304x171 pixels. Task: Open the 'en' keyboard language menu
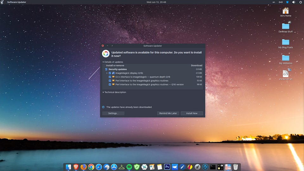(274, 2)
